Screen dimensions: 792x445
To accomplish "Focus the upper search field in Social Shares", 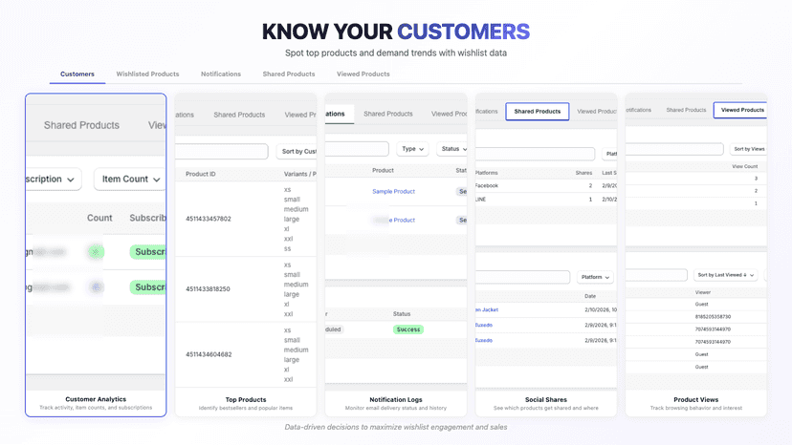I will point(535,154).
